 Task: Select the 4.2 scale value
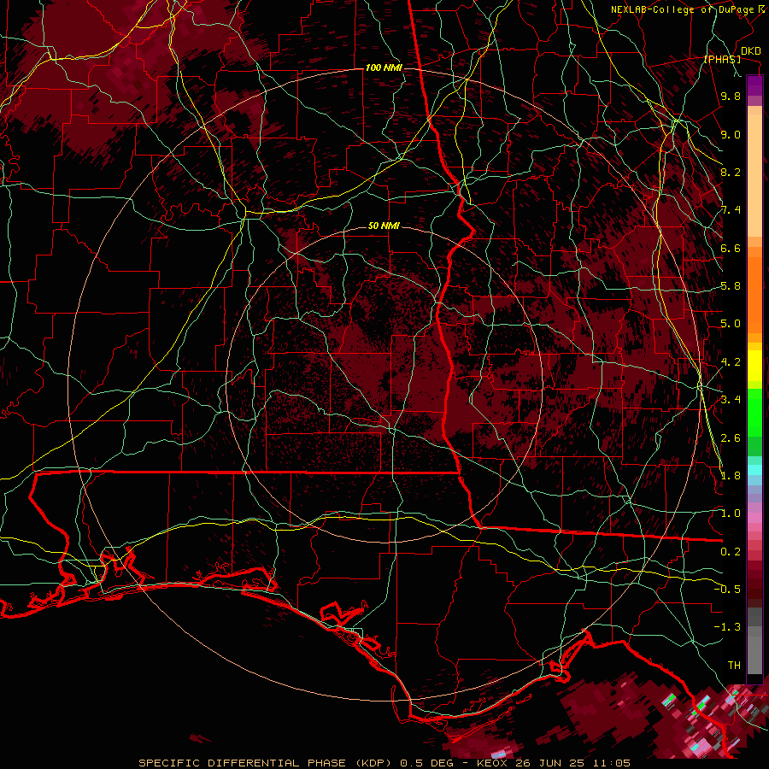tap(731, 362)
